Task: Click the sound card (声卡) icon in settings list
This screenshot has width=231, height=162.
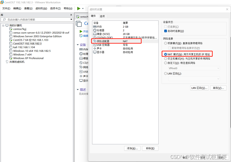Action: 95,48
